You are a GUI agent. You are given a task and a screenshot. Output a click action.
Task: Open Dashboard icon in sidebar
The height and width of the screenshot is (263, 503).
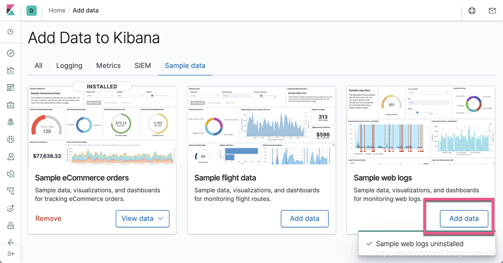pyautogui.click(x=11, y=88)
